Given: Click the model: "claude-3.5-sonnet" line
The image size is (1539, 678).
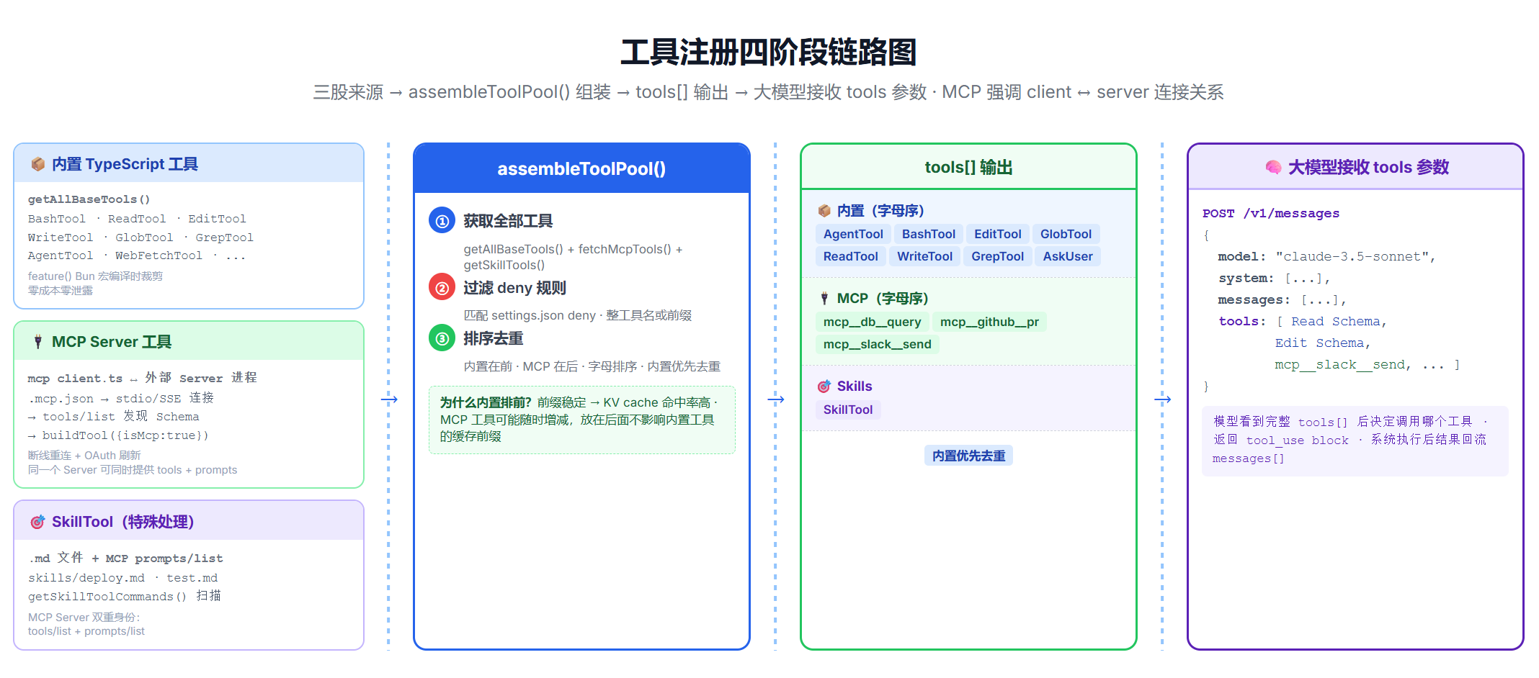Looking at the screenshot, I should tap(1326, 256).
